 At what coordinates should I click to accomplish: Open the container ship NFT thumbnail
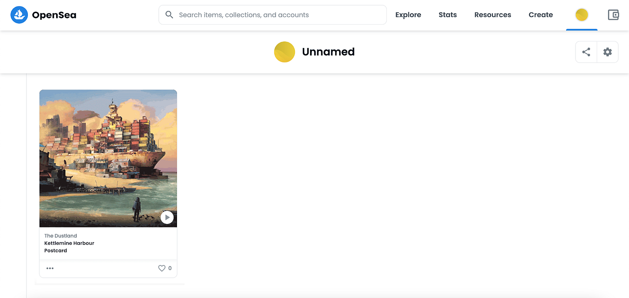(108, 158)
